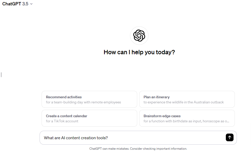
Task: Click the Australian outback wildlife description text
Action: [x=184, y=102]
